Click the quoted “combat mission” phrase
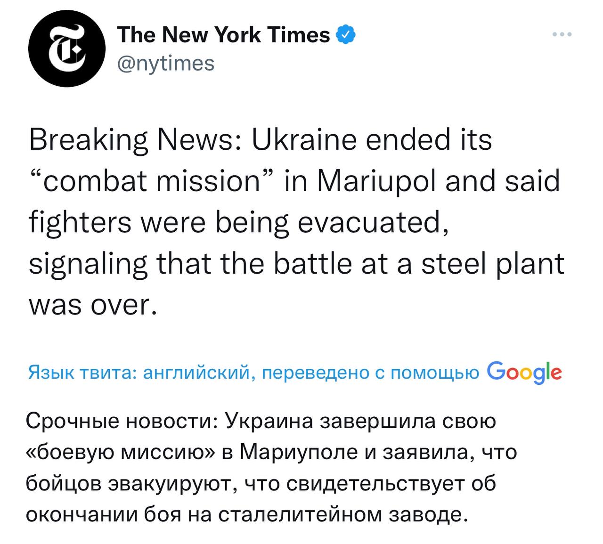 pyautogui.click(x=152, y=181)
